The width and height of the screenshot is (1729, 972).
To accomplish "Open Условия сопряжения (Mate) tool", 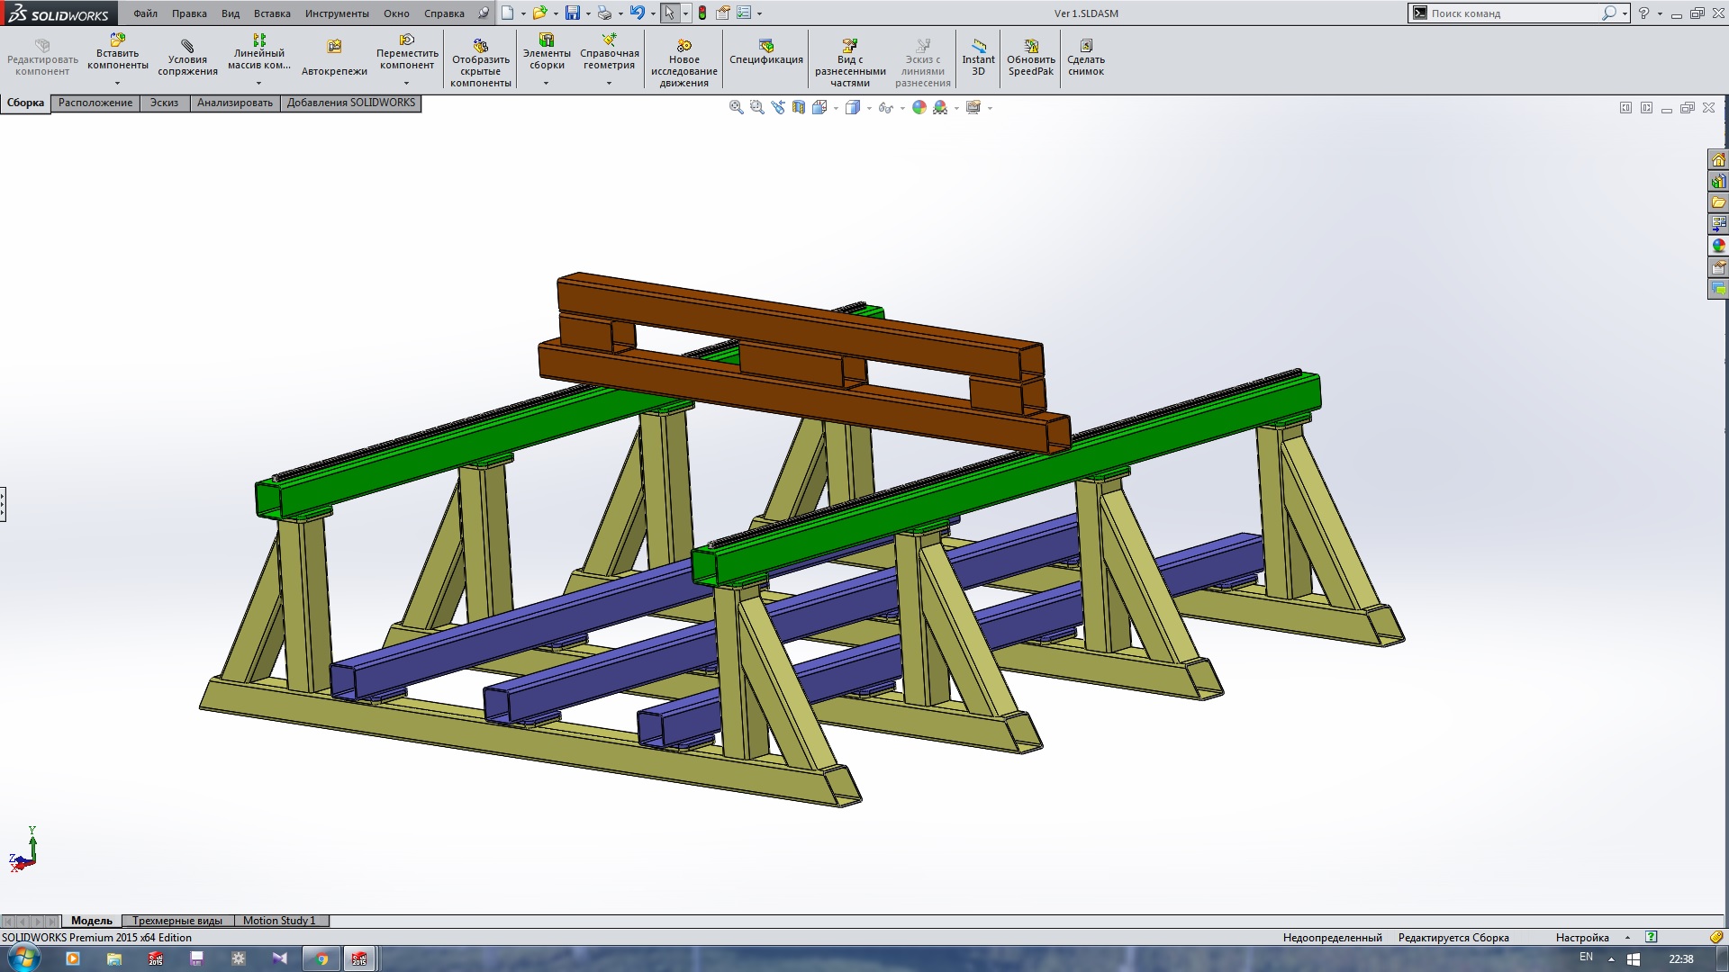I will point(187,58).
